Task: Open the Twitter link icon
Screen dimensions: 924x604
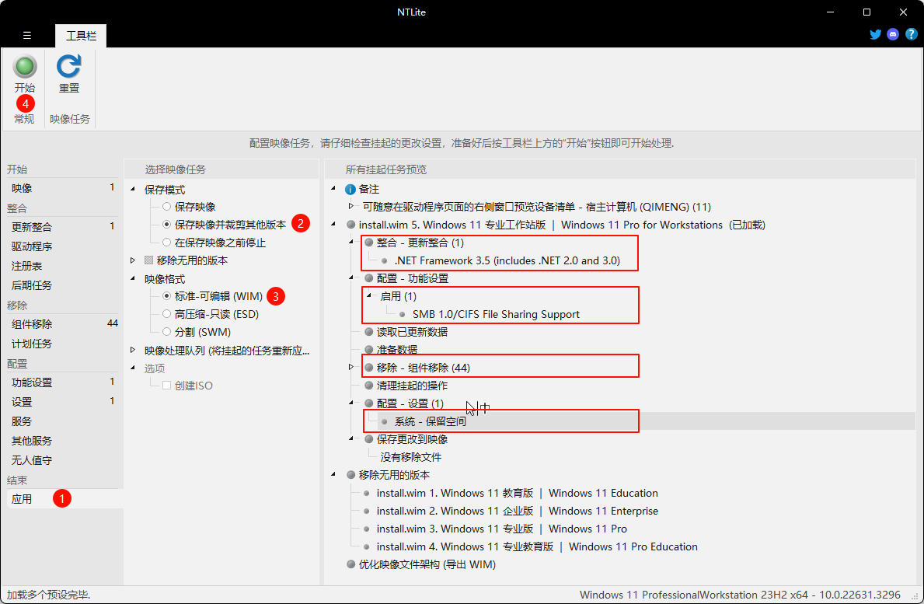Action: pyautogui.click(x=876, y=34)
